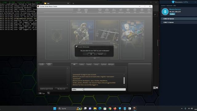Switch to the System chat tab

pos(104,64)
